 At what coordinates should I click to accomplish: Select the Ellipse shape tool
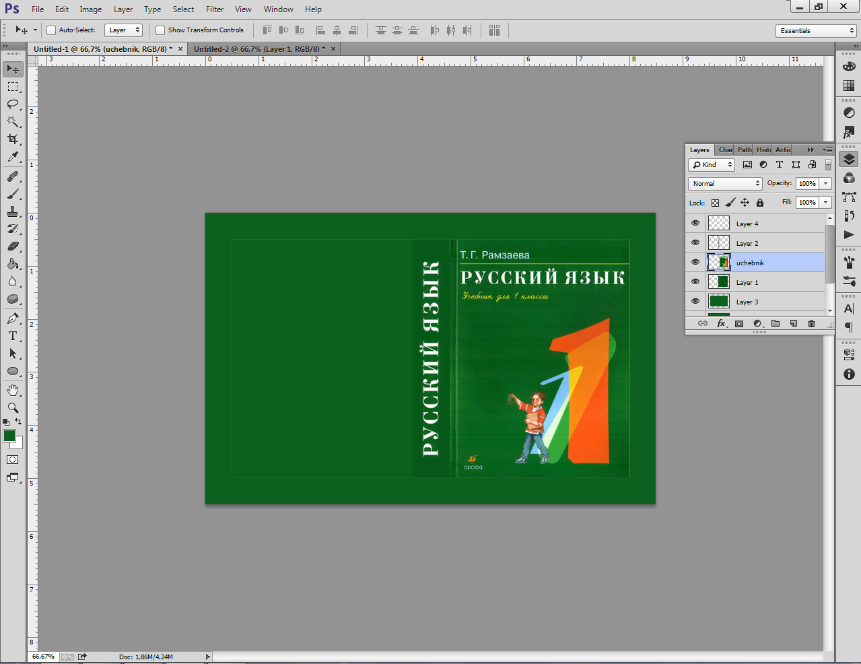pos(13,371)
